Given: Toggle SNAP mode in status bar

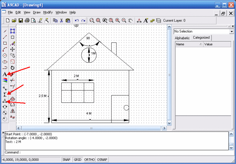Looking at the screenshot, I should (x=66, y=160).
